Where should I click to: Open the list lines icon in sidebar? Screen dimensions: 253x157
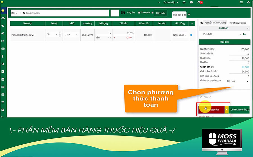coord(3,102)
